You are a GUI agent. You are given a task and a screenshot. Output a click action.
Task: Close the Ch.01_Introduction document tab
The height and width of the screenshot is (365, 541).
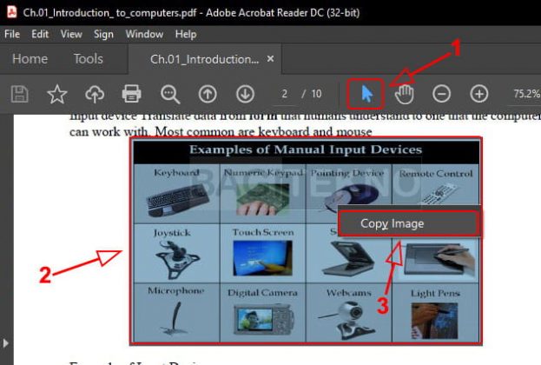click(270, 59)
